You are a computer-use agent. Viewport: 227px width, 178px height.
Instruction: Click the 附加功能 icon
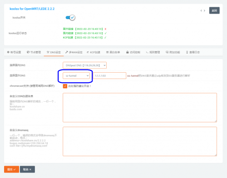[167, 52]
